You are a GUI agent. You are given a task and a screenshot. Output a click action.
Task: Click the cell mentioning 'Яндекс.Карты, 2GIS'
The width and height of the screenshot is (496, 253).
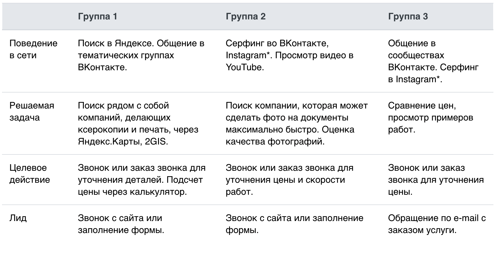click(x=138, y=123)
